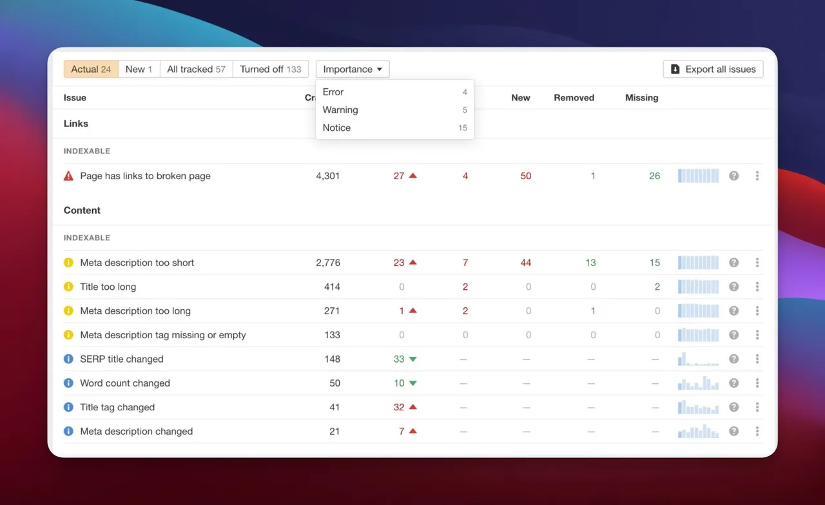This screenshot has height=505, width=825.
Task: Open help icon for Title tag changed
Action: [x=733, y=407]
